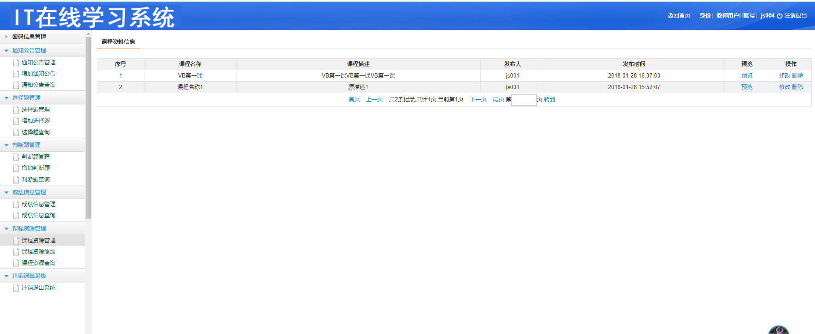Click page icon beside 通知公告管理 item
Screen dimensions: 815x334
tap(16, 62)
